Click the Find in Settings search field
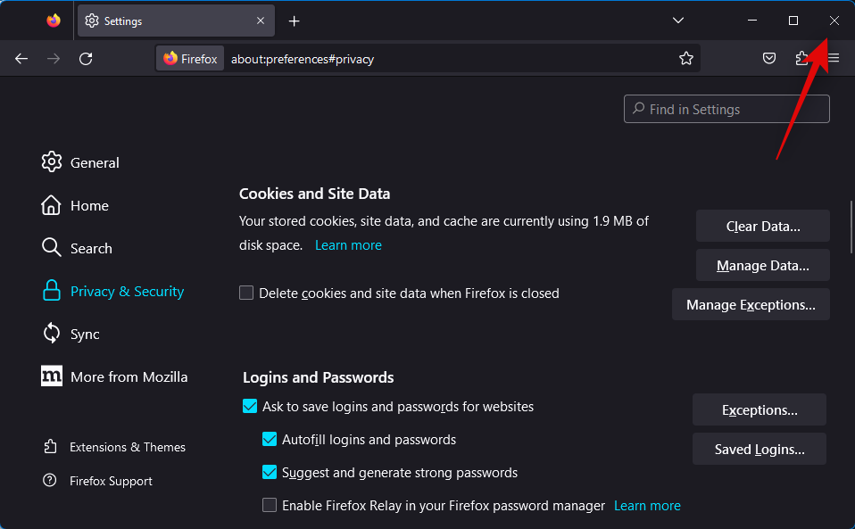The image size is (855, 529). pyautogui.click(x=726, y=110)
